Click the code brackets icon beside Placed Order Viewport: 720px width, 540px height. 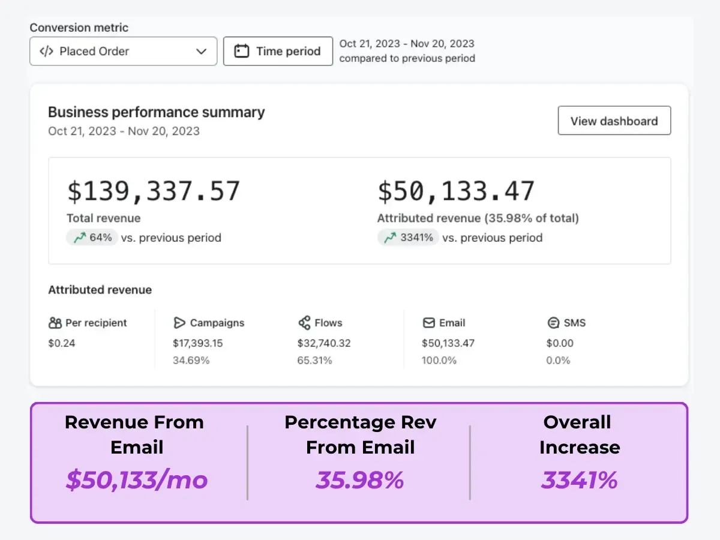click(46, 52)
